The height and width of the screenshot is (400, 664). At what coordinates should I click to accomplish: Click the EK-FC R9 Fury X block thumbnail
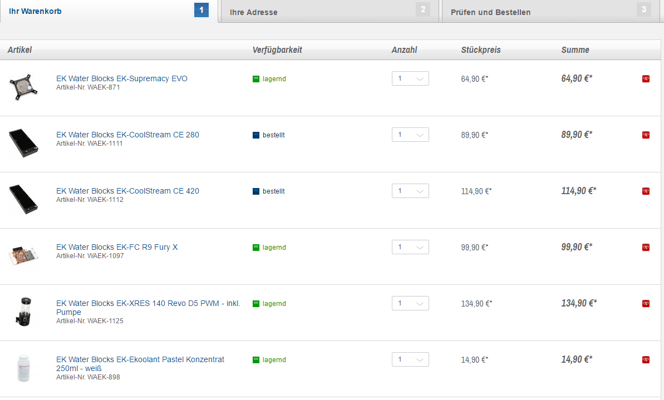pos(23,255)
